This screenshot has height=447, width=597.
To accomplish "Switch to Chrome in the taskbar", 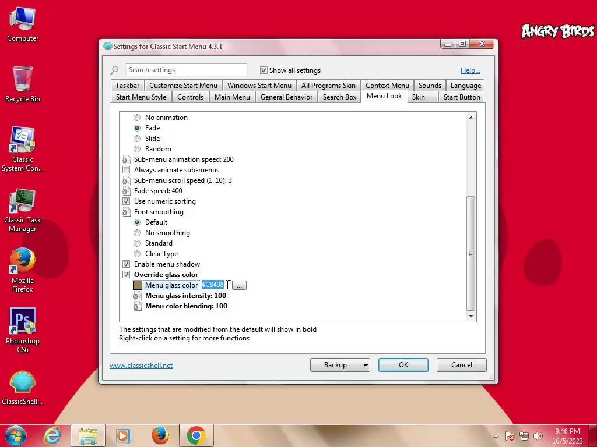I will point(196,435).
